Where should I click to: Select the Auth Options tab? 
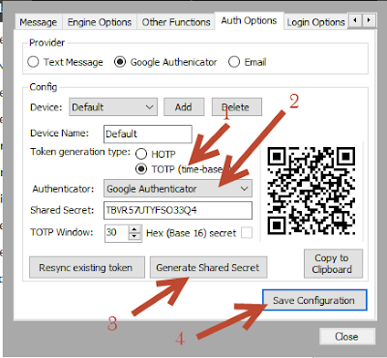click(x=249, y=20)
